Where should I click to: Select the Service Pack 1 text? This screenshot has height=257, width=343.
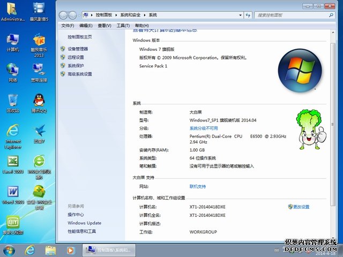153,66
